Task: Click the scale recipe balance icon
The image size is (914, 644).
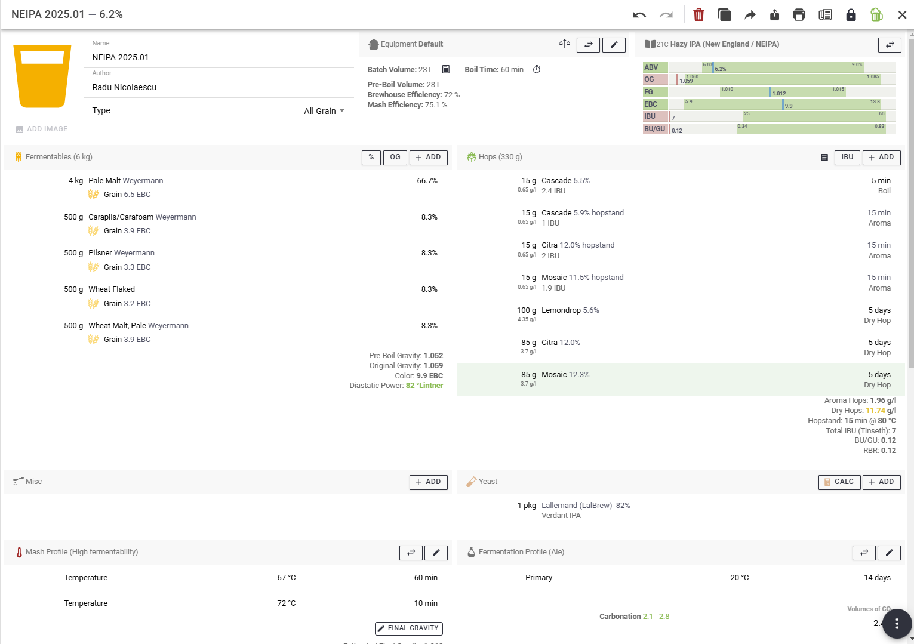Action: (x=564, y=44)
